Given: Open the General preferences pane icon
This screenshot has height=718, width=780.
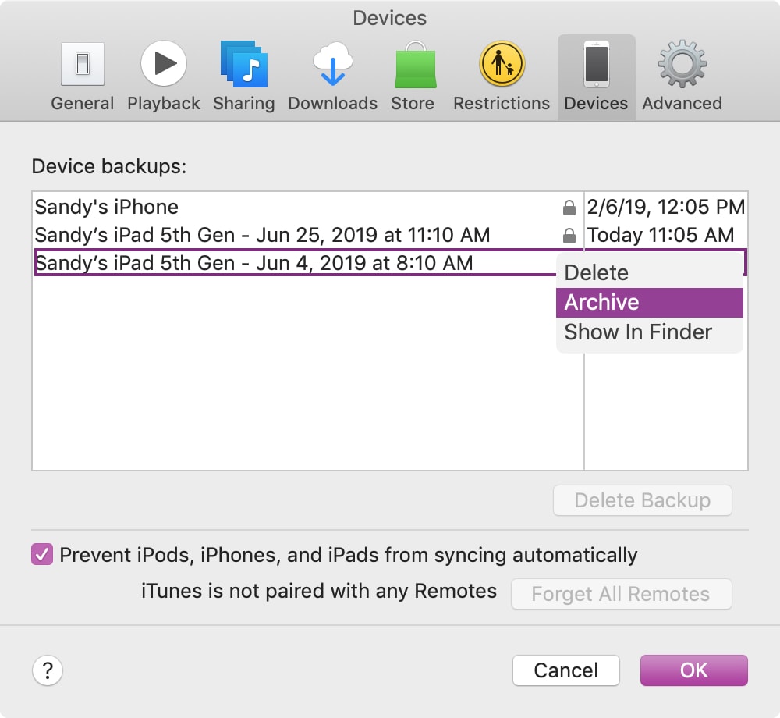Looking at the screenshot, I should [83, 64].
